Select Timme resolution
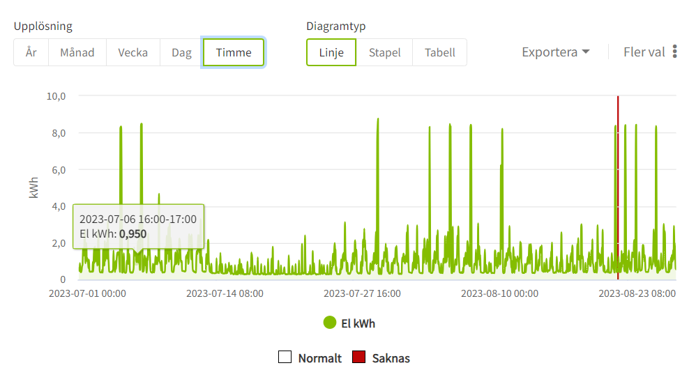Screen dimensions: 696x377 [x=234, y=52]
